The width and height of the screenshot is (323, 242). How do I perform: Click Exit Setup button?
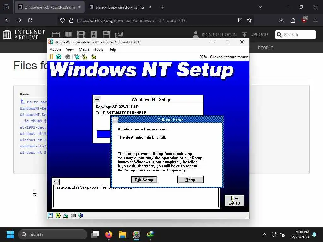point(144,180)
